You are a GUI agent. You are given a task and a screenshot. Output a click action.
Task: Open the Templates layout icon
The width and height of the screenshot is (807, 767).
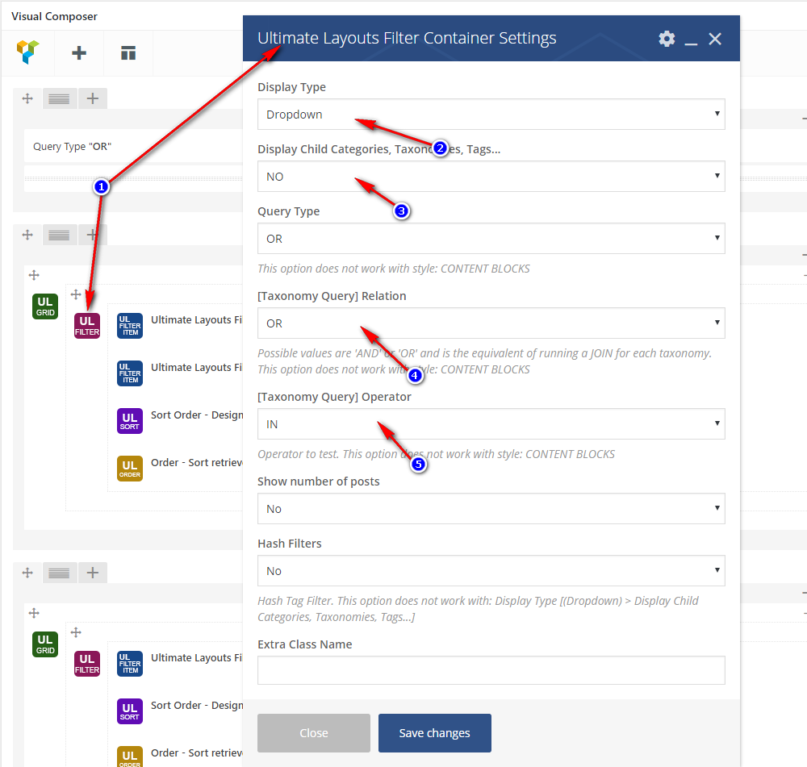pyautogui.click(x=128, y=53)
